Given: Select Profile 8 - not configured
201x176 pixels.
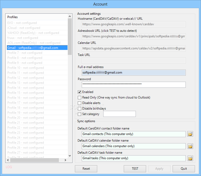Looking at the screenshot, I should tap(37, 58).
